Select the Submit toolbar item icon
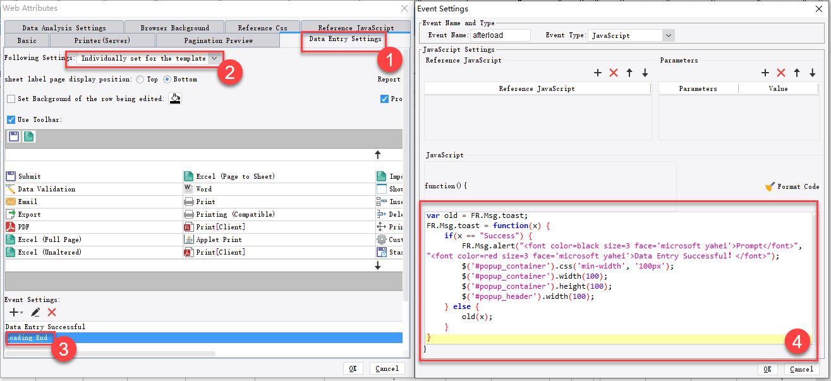 point(10,176)
